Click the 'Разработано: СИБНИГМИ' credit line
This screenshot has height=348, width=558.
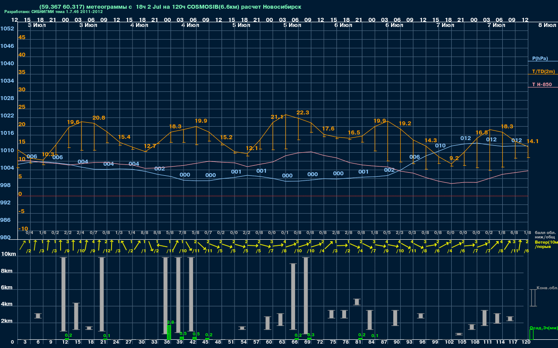click(54, 12)
